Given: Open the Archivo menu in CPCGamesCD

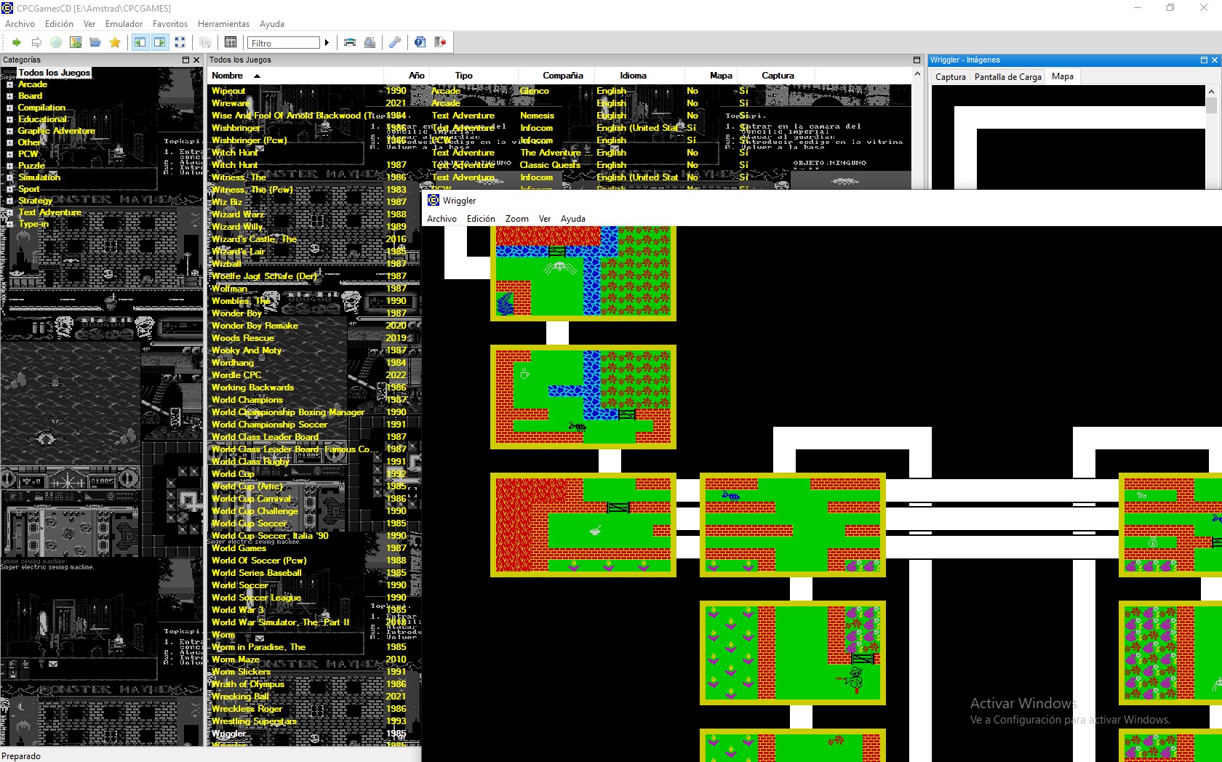Looking at the screenshot, I should pyautogui.click(x=20, y=24).
